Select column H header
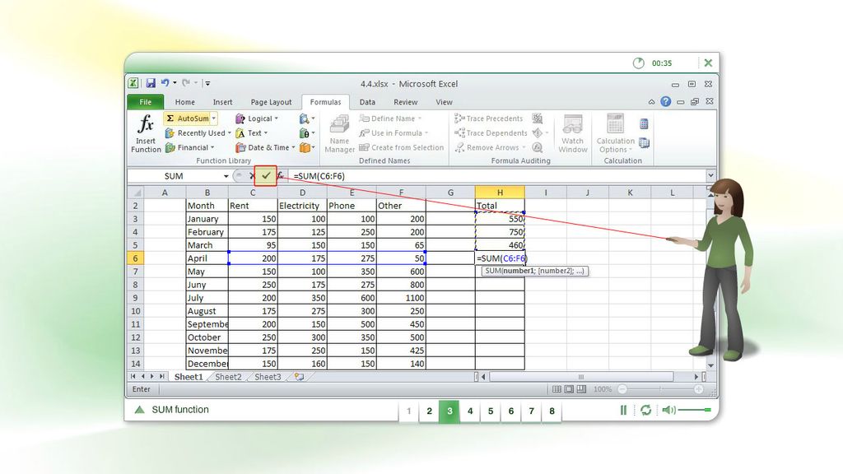 [x=500, y=193]
